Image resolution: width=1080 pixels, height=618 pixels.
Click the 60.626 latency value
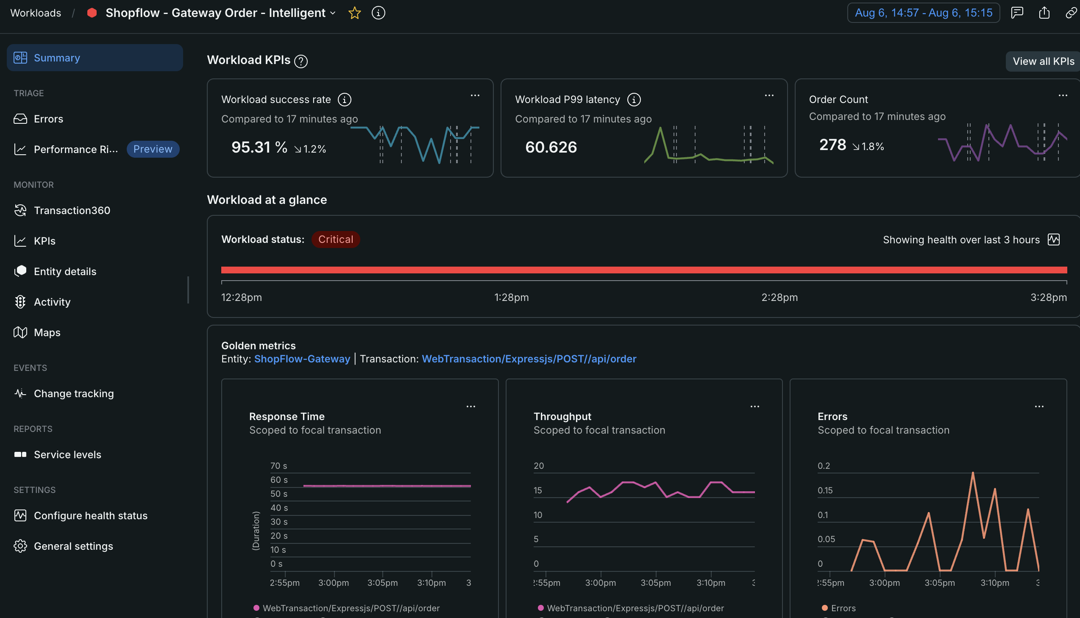[x=551, y=147]
